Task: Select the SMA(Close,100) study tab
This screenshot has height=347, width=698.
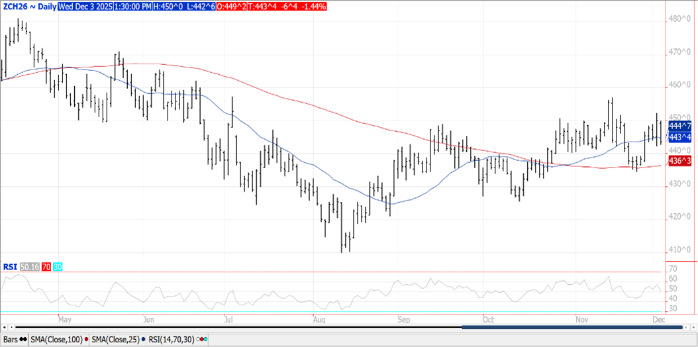Action: coord(57,340)
